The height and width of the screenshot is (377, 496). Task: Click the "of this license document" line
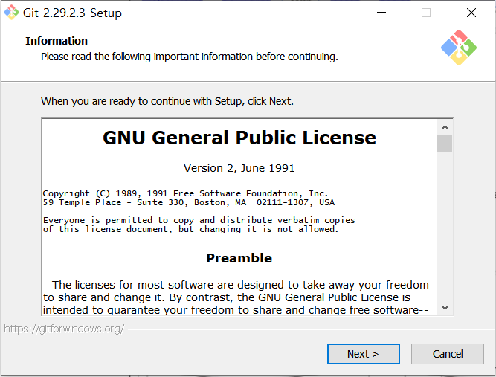191,229
